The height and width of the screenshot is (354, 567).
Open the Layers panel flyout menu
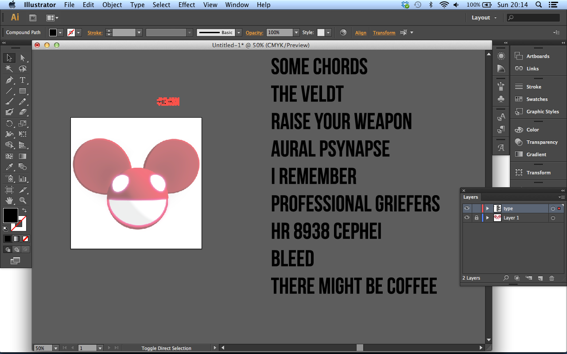pos(562,197)
